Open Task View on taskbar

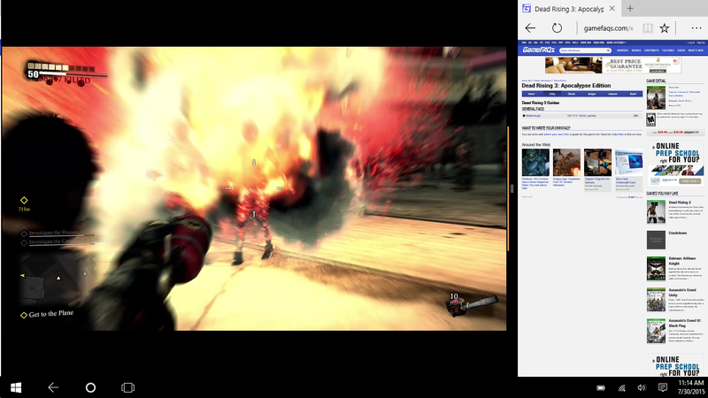pyautogui.click(x=127, y=387)
